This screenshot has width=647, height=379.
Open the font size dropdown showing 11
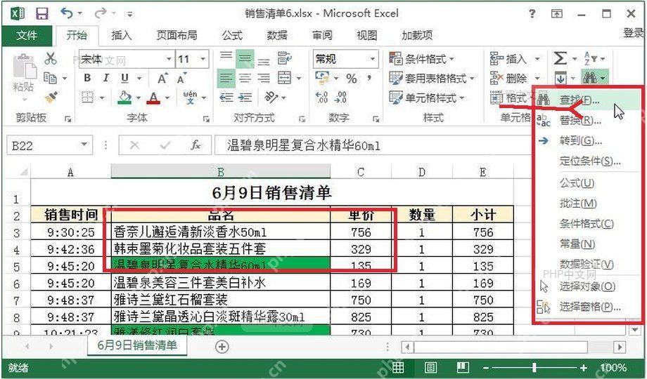(x=203, y=59)
